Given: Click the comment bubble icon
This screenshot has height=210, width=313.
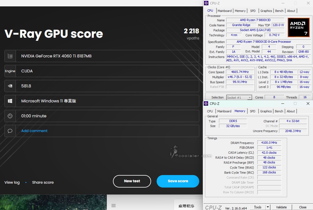Looking at the screenshot, I should (x=10, y=131).
